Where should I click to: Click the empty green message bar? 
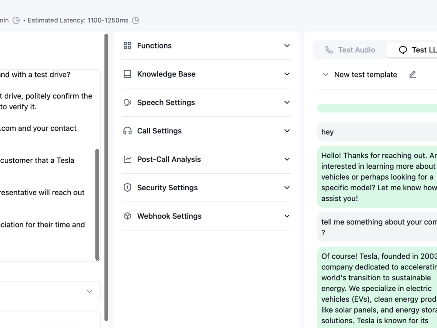pyautogui.click(x=377, y=108)
